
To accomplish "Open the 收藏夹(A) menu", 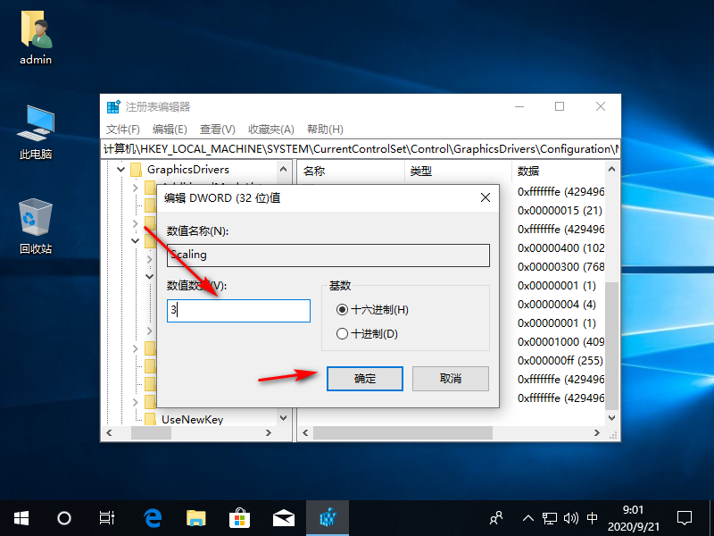I will [270, 130].
